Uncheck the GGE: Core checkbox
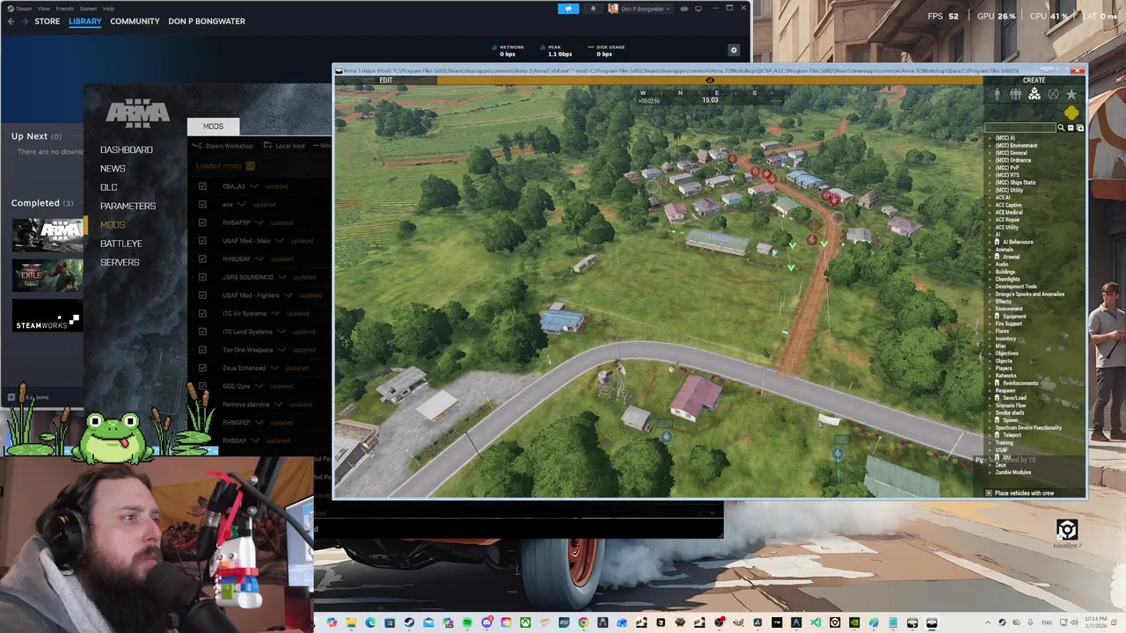Screen dimensions: 1126x633 click(202, 386)
